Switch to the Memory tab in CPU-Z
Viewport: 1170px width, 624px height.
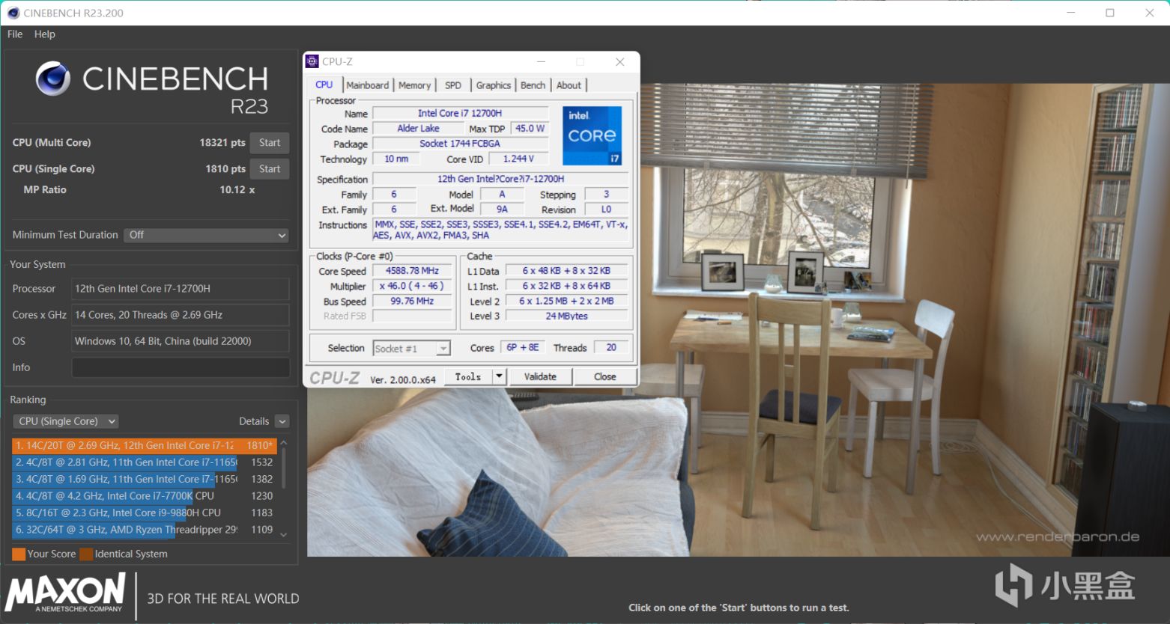(x=414, y=85)
